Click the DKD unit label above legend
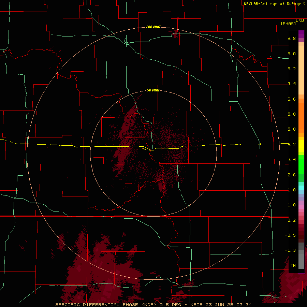The width and height of the screenshot is (307, 307). [300, 20]
